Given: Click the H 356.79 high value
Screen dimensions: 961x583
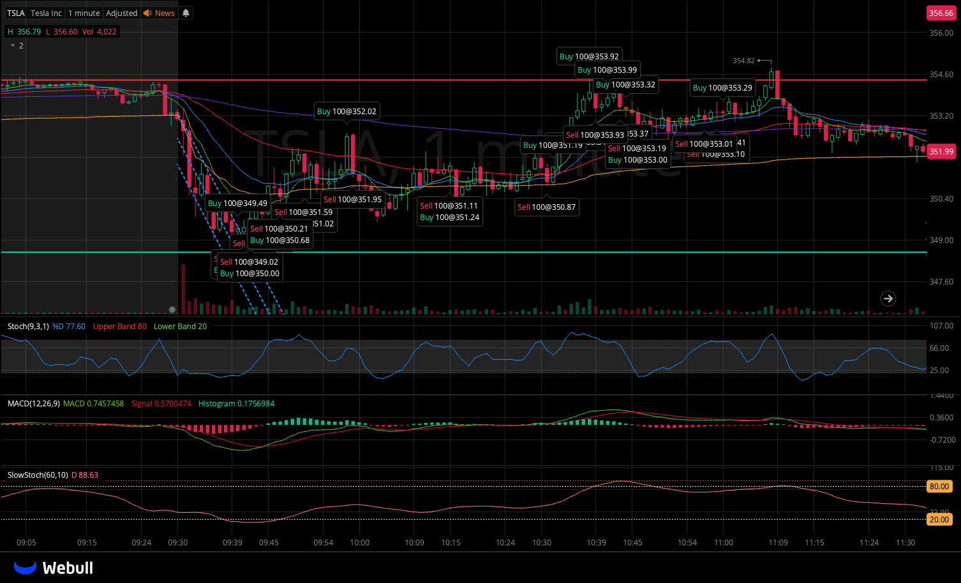Looking at the screenshot, I should 24,31.
